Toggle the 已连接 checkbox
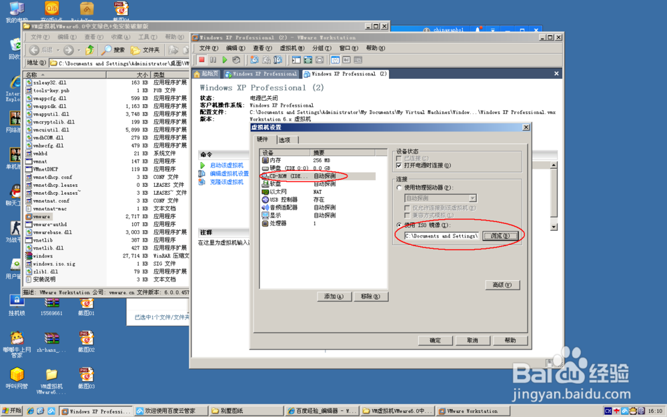Image resolution: width=667 pixels, height=417 pixels. pos(399,158)
